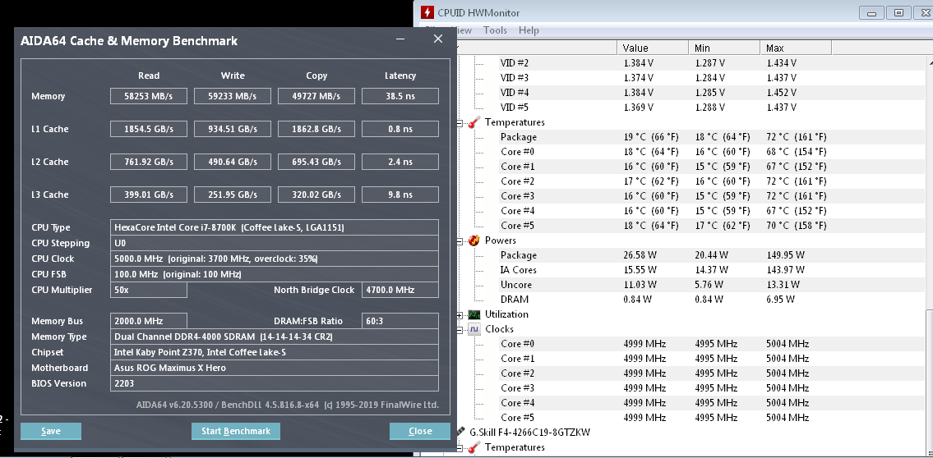Select the VID #2 row

712,63
